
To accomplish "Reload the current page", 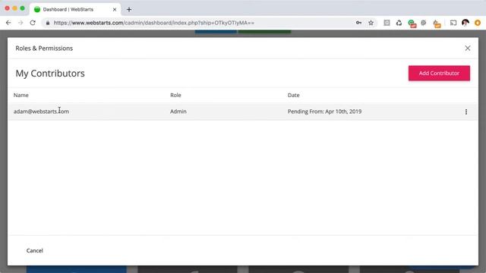I will point(33,23).
